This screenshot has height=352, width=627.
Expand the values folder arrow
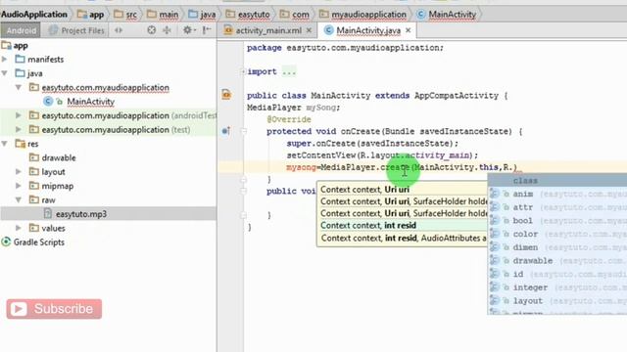point(19,228)
